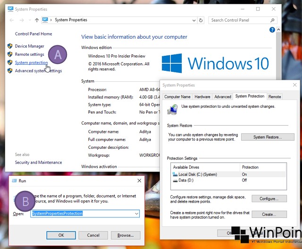Viewport: 302px width, 249px height.
Task: Click the Control Panel title bar icon
Action: click(10, 9)
